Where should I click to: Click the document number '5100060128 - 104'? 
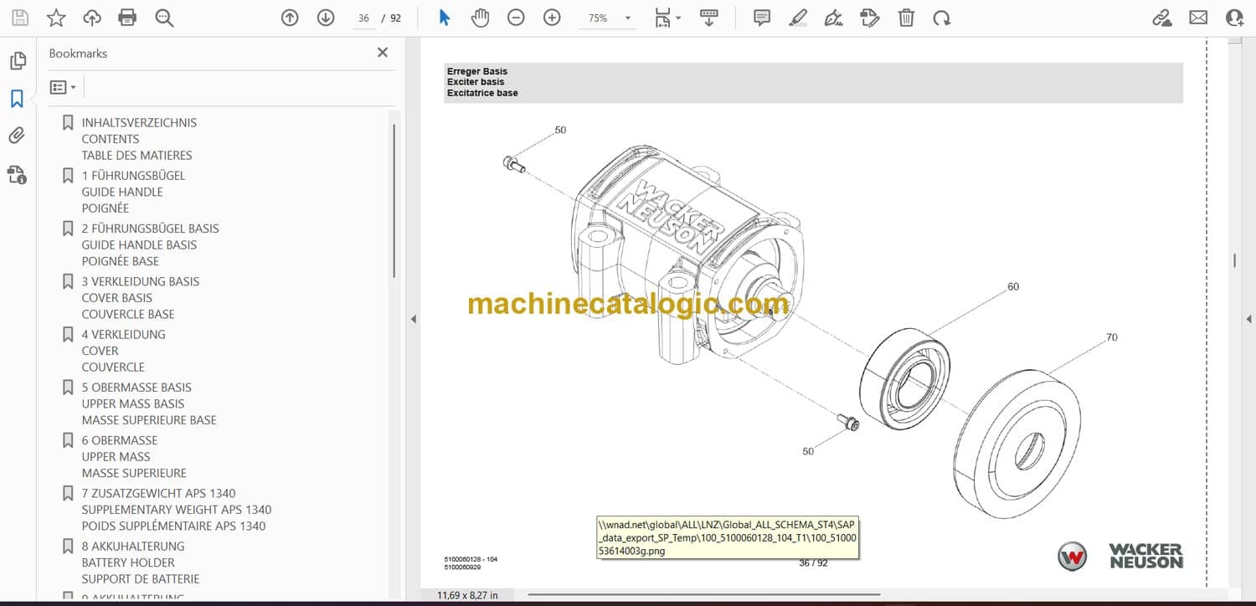point(471,559)
